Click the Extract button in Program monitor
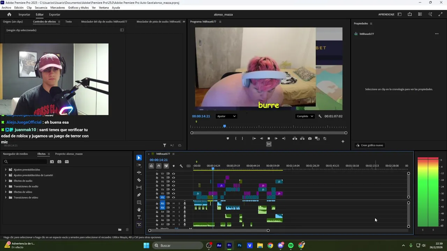The height and width of the screenshot is (251, 447). point(302,138)
